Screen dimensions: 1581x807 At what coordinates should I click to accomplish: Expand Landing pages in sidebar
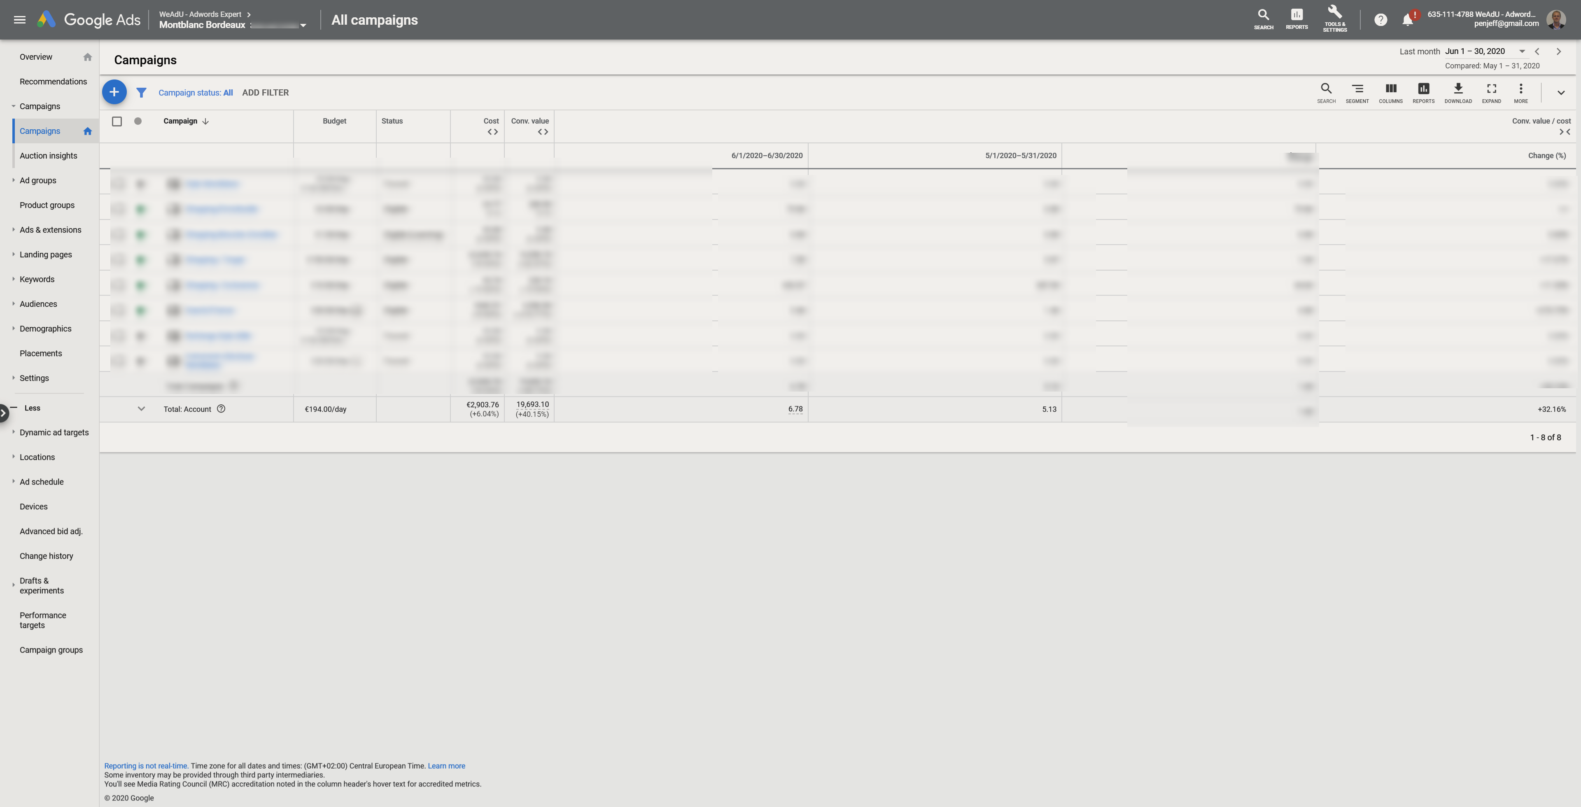point(14,254)
